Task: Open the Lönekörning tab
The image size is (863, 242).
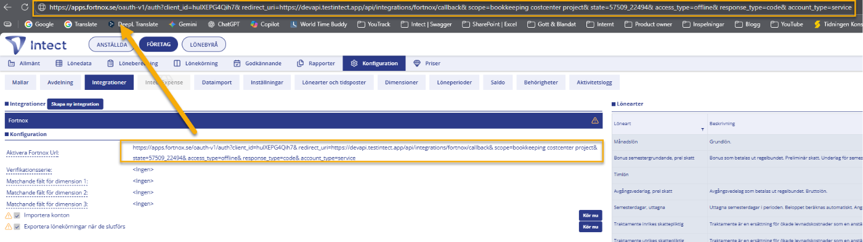Action: coord(196,63)
